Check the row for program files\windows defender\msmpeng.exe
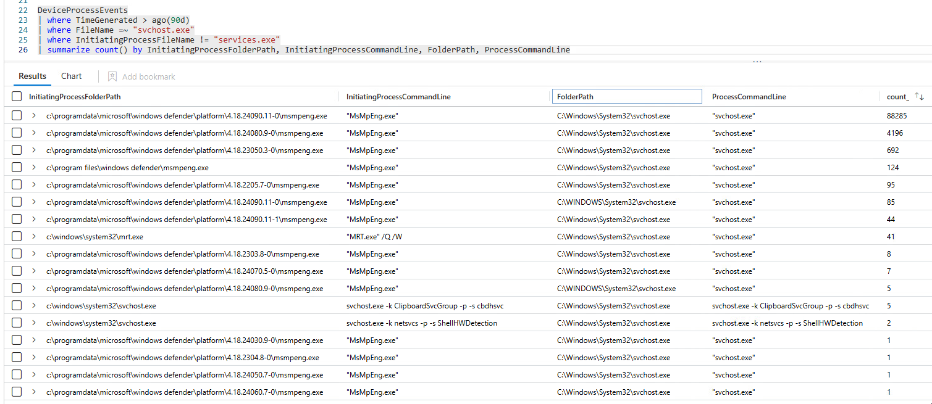932x404 pixels. 17,167
